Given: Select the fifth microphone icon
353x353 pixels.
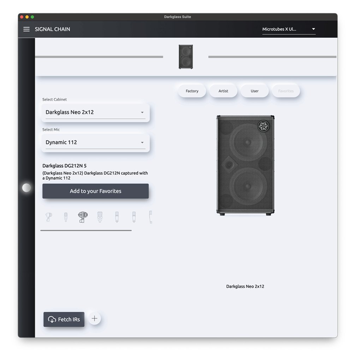Looking at the screenshot, I should coord(117,217).
